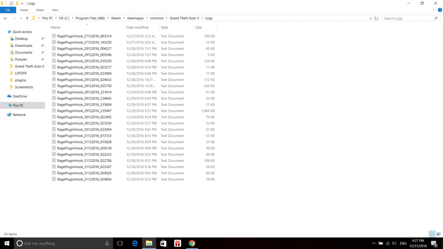Click the New Folder quick access icon
This screenshot has width=443, height=249.
click(17, 4)
